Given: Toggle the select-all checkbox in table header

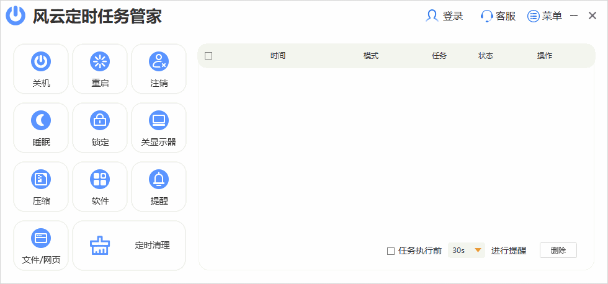Looking at the screenshot, I should (x=208, y=56).
